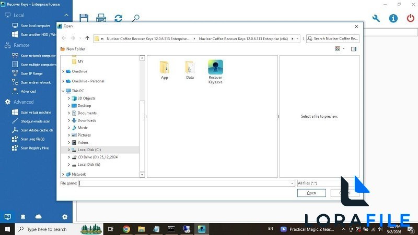Select Scan virtual machine

[31, 113]
